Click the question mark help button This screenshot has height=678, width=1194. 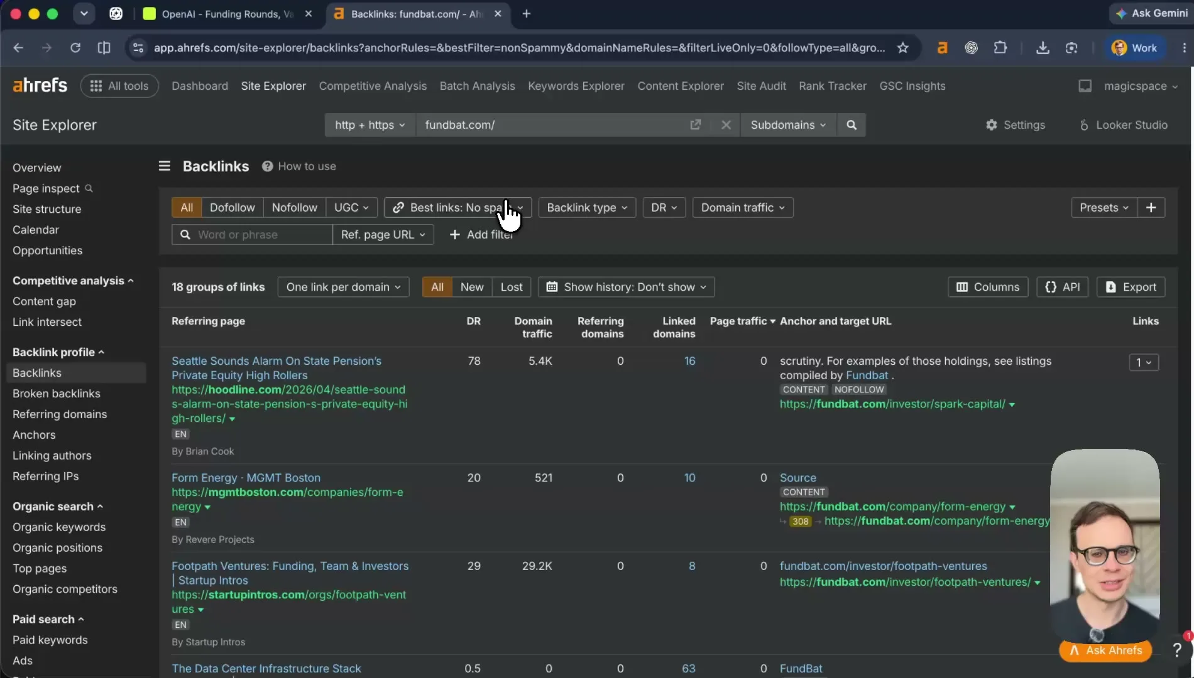click(1177, 650)
